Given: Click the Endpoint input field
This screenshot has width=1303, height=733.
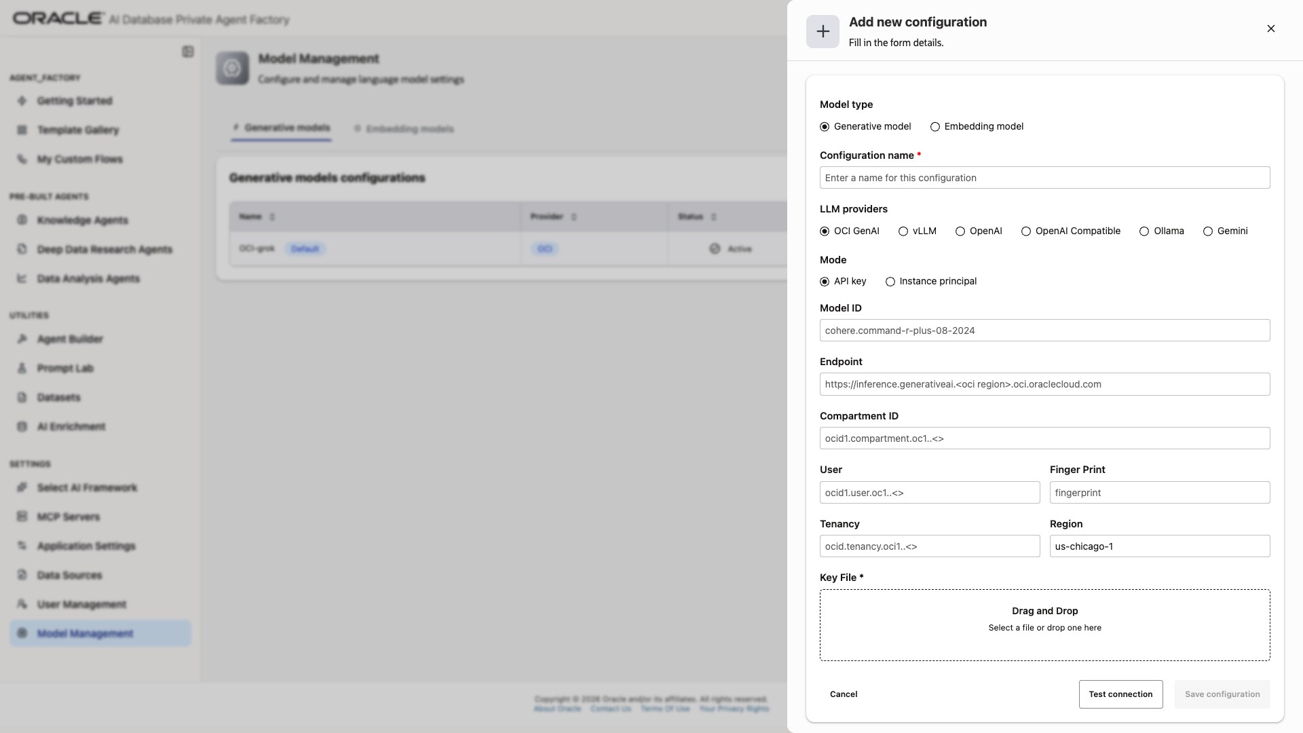Looking at the screenshot, I should click(x=1044, y=384).
